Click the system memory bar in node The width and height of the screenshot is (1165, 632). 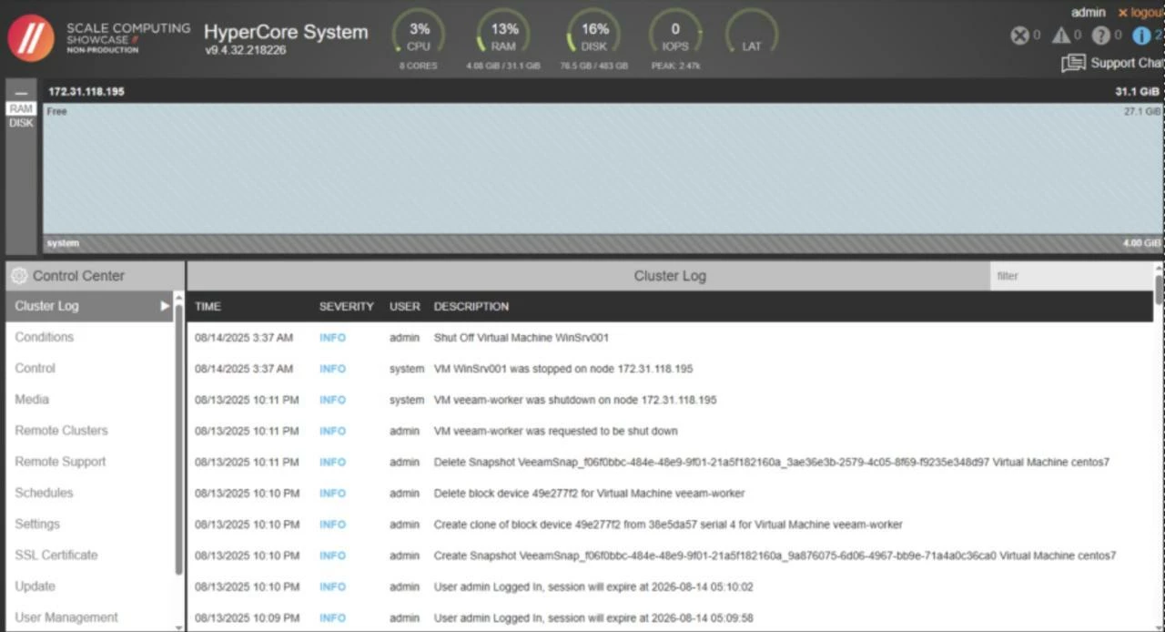point(603,243)
